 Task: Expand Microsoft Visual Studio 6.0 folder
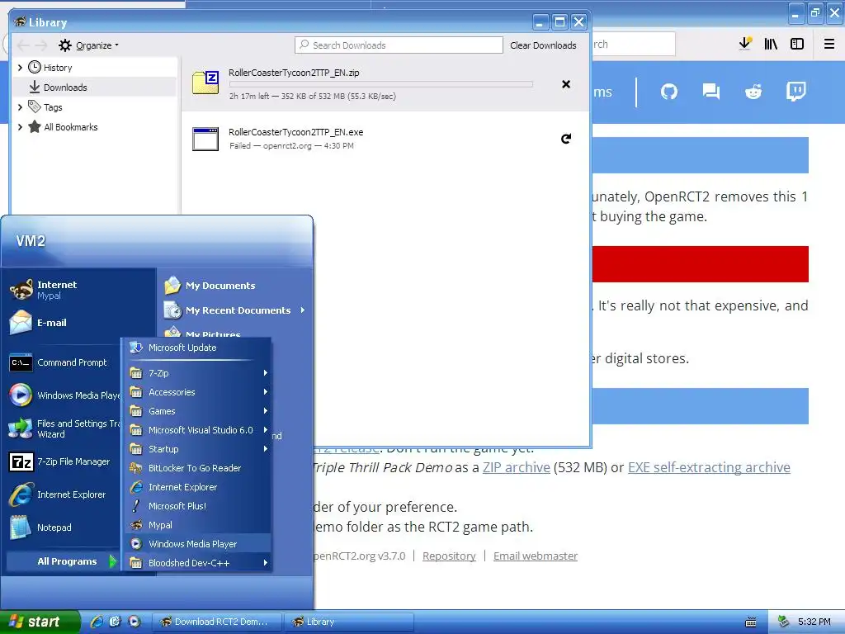[x=196, y=430]
